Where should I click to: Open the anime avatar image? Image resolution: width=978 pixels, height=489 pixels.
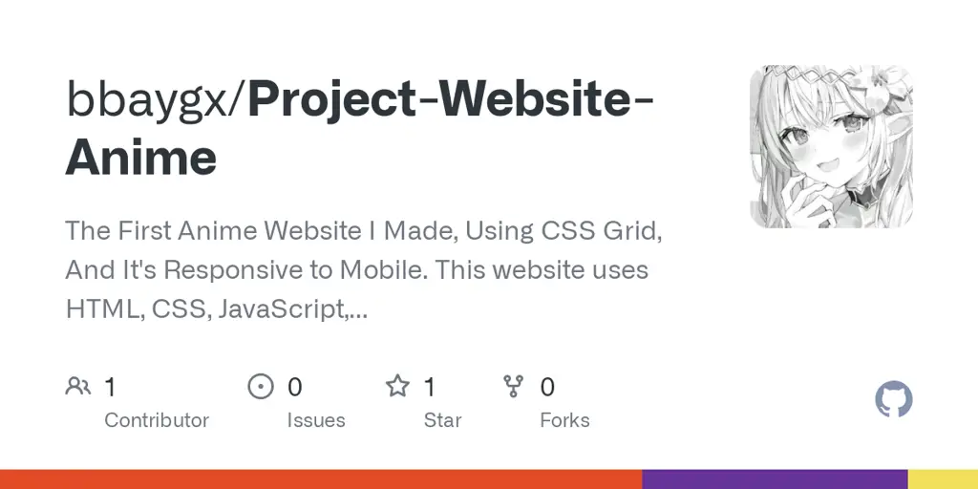coord(831,146)
